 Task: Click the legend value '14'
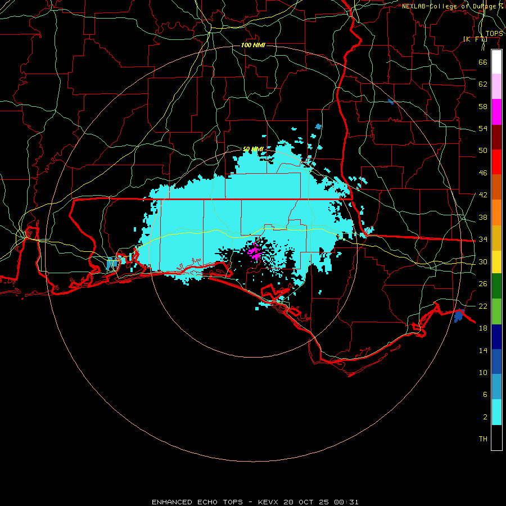coord(483,350)
